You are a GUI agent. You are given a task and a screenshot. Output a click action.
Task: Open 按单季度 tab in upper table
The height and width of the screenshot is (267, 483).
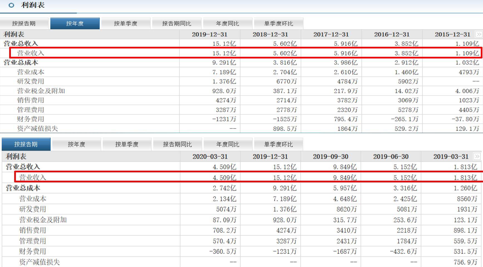point(126,23)
